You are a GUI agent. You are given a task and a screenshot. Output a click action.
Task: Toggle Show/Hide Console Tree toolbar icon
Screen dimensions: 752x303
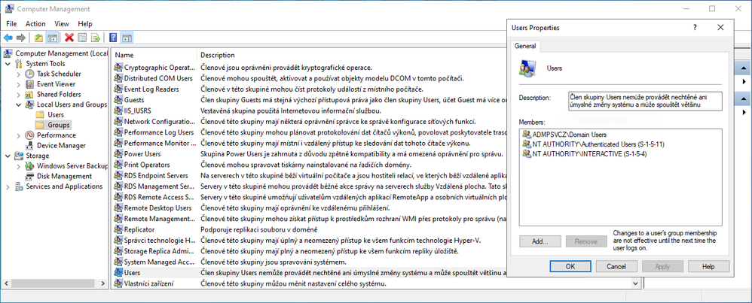coord(53,38)
